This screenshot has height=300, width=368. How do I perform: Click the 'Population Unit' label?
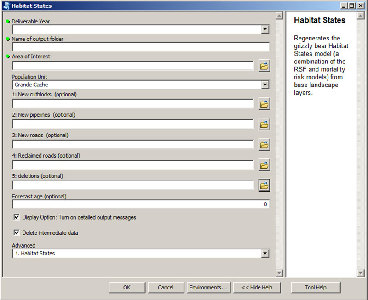point(29,77)
